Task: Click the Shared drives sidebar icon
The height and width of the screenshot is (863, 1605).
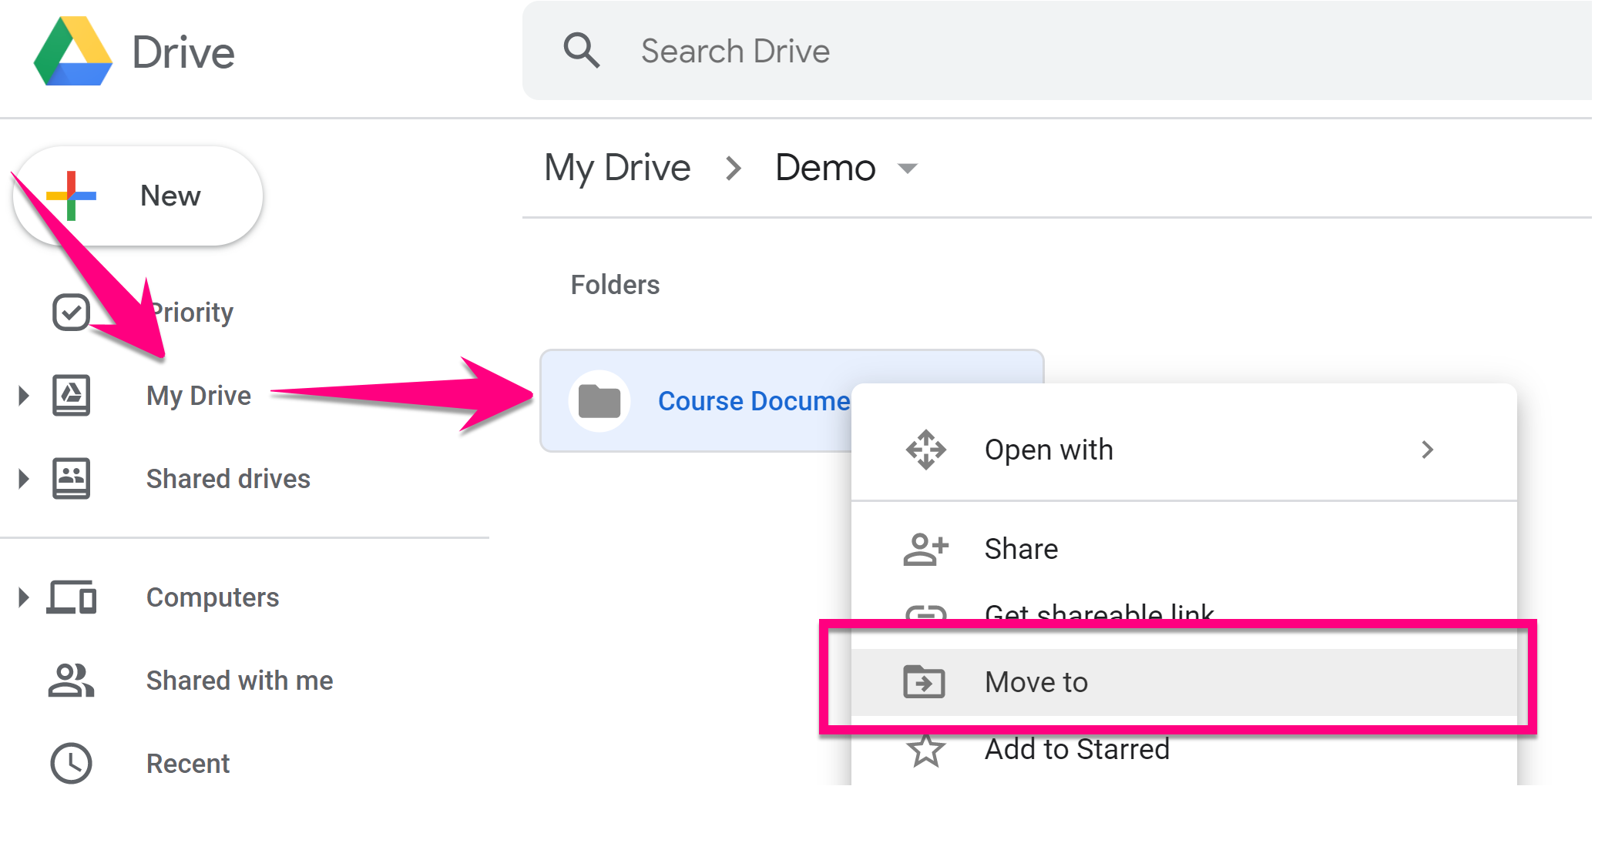Action: click(71, 479)
